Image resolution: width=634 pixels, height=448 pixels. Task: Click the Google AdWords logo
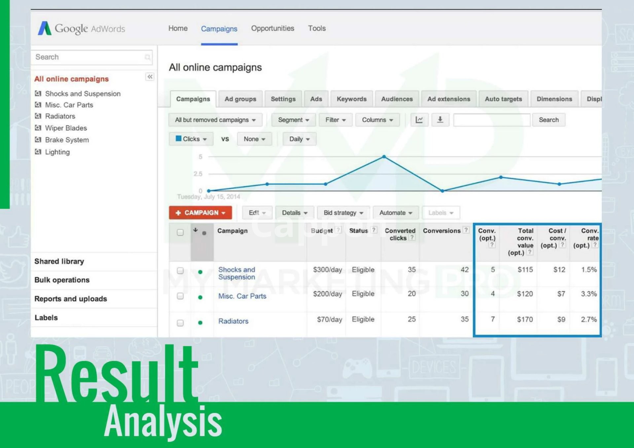pos(82,29)
